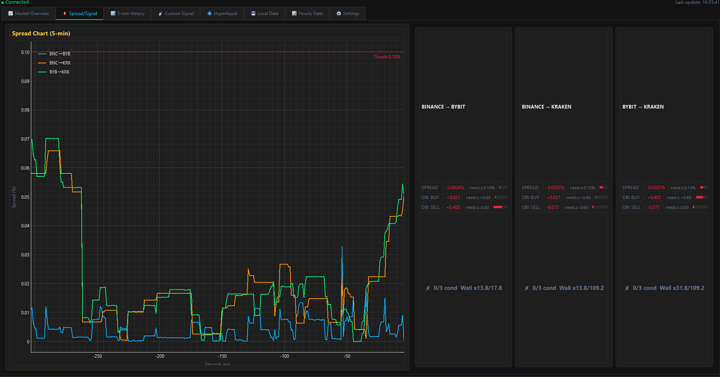
Task: Click the Hourly Stats chart icon
Action: [294, 14]
